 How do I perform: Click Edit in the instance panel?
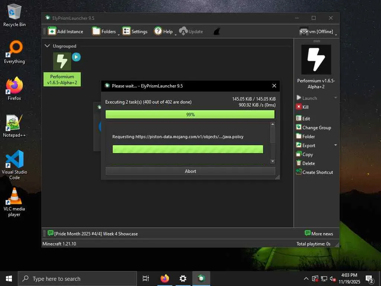pos(303,118)
